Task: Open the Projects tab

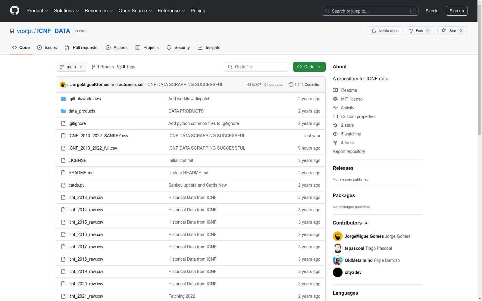Action: (147, 48)
